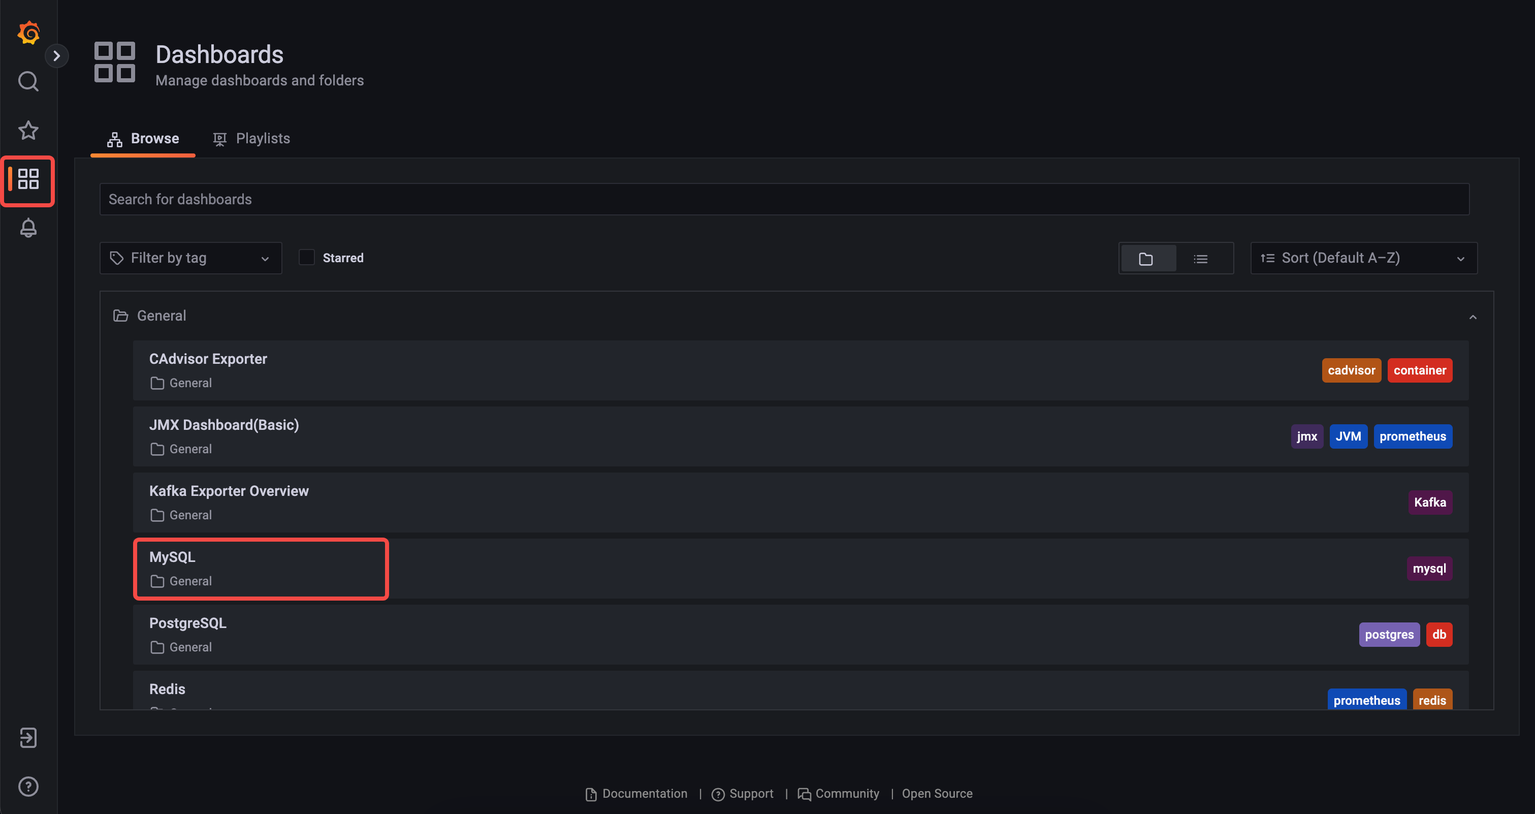Open the Help question mark icon
Image resolution: width=1535 pixels, height=814 pixels.
tap(28, 787)
